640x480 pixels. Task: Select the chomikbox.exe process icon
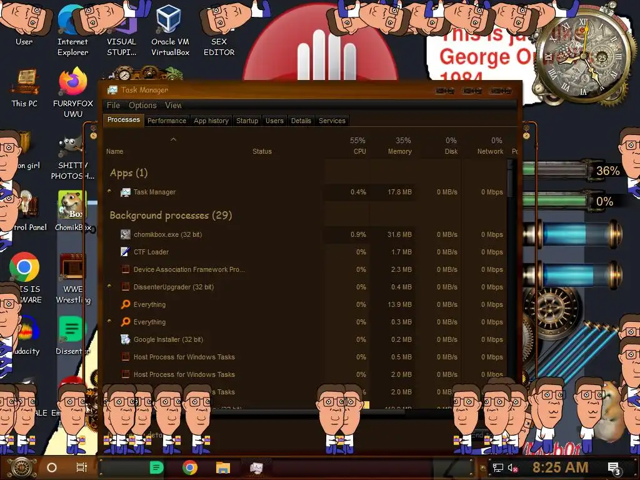pyautogui.click(x=125, y=234)
